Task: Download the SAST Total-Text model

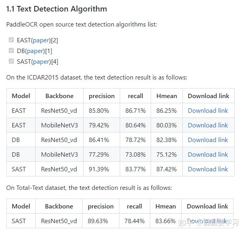Action: 207,221
